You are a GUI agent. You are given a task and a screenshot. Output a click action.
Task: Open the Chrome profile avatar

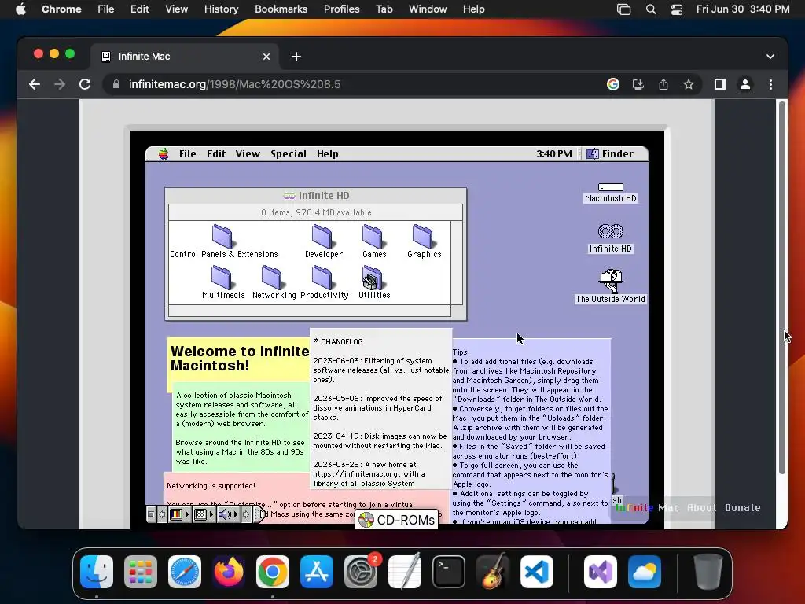point(745,84)
